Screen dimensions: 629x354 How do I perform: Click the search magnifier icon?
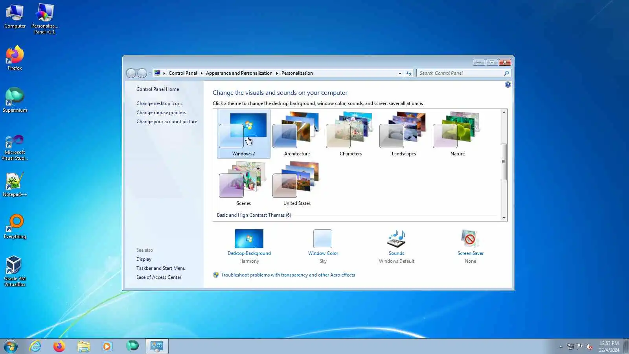click(x=506, y=73)
